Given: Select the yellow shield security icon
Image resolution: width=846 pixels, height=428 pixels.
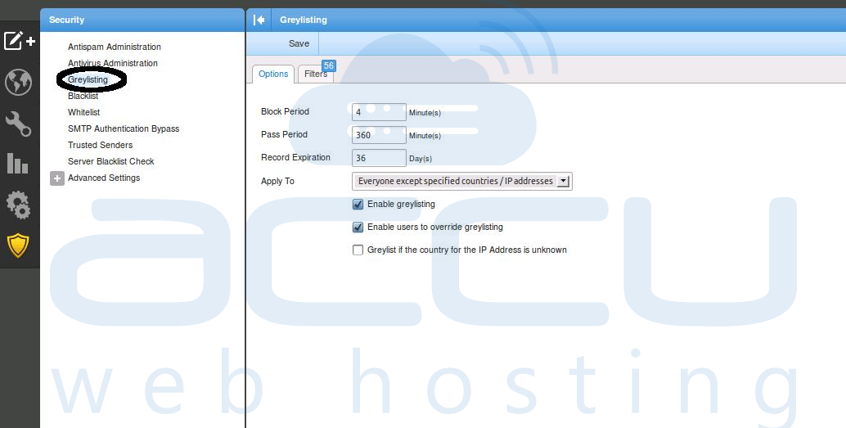Looking at the screenshot, I should (18, 246).
